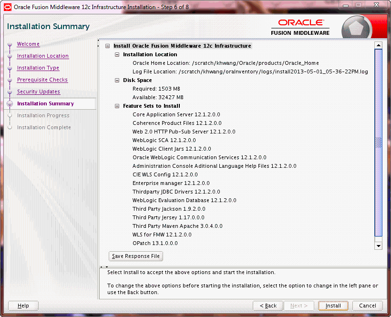This screenshot has width=391, height=317.
Task: Select the Oracle Home Location row
Action: pyautogui.click(x=226, y=63)
